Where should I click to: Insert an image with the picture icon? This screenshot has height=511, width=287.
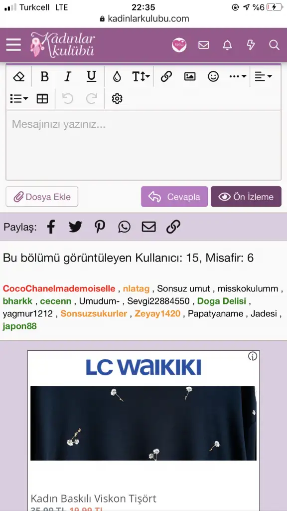190,76
